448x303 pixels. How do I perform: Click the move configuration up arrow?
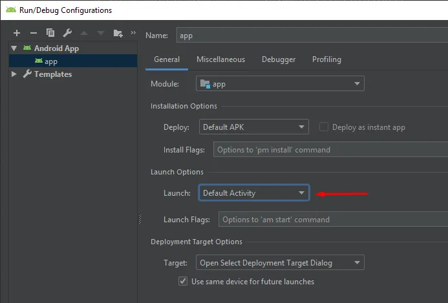[84, 33]
